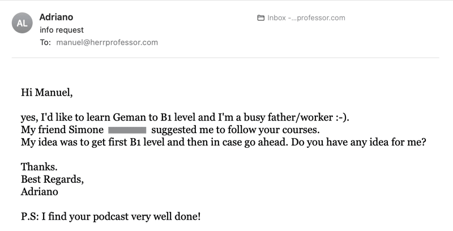Click the word Geman in message
453x231 pixels.
129,118
